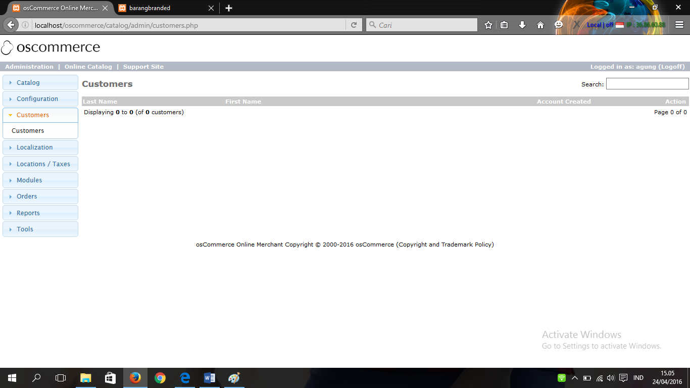Open the Customers submenu item

[x=28, y=131]
